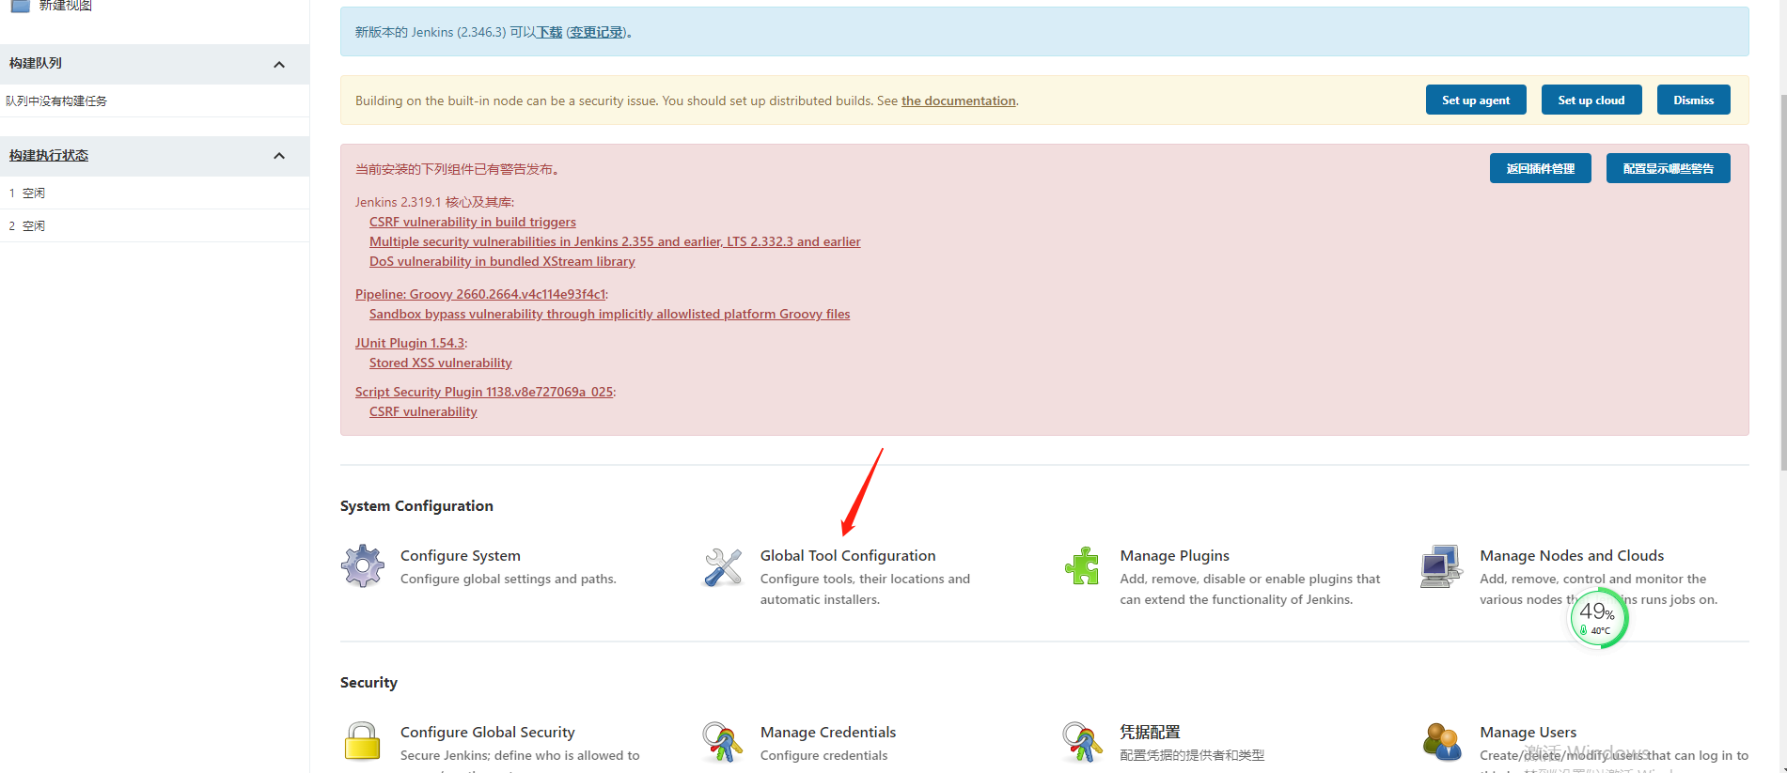Click the Manage Plugins puzzle piece icon
1787x773 pixels.
click(x=1082, y=566)
